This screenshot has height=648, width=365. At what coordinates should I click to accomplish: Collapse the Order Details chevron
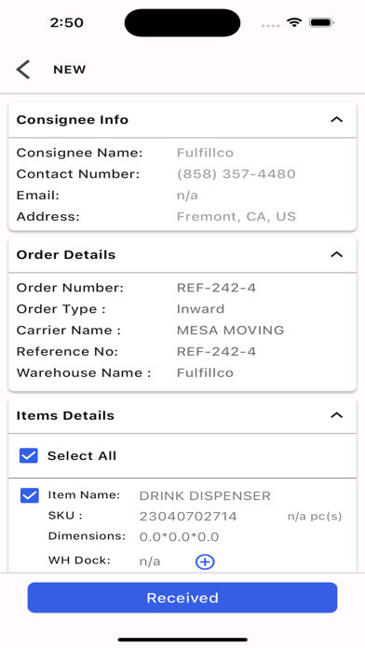click(x=337, y=254)
